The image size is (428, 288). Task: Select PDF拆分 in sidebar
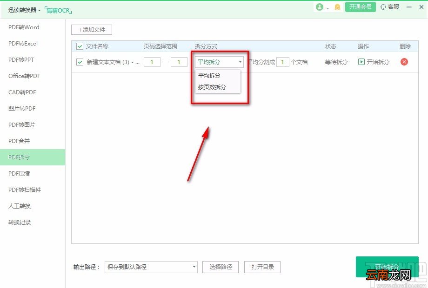pyautogui.click(x=33, y=157)
